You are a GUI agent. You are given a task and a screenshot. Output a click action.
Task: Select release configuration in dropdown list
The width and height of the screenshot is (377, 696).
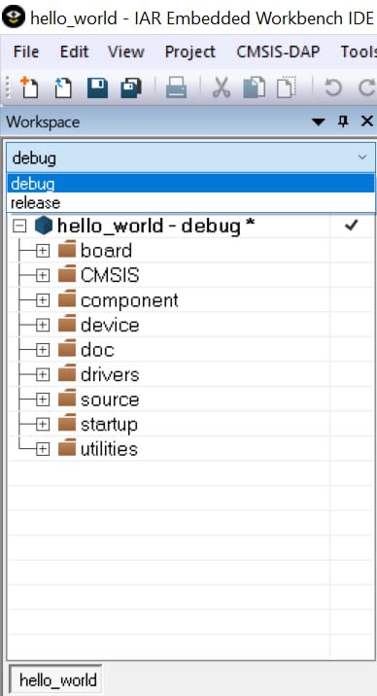click(x=190, y=203)
